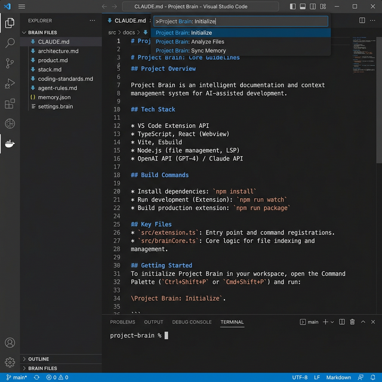
Task: Open Explorer Views and More Actions ellipsis
Action: pos(93,20)
